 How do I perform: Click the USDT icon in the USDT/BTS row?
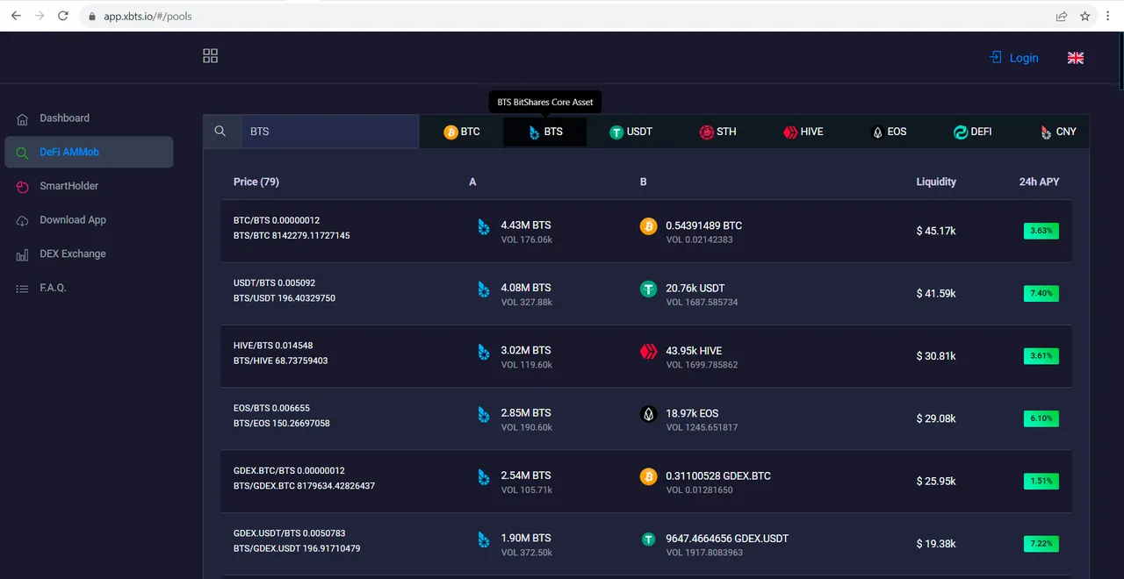click(x=648, y=289)
